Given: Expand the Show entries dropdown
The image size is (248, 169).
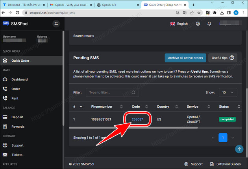Looking at the screenshot, I should 228,92.
